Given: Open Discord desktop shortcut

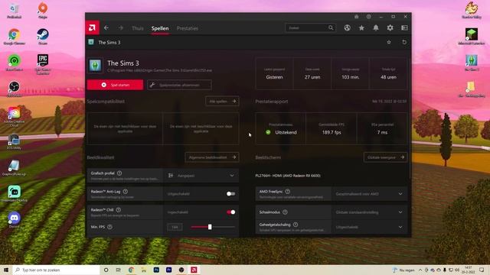Looking at the screenshot, I should (x=14, y=220).
